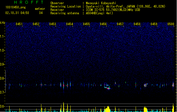Click the tallest yellow intensity peak before 0454

coord(64,107)
